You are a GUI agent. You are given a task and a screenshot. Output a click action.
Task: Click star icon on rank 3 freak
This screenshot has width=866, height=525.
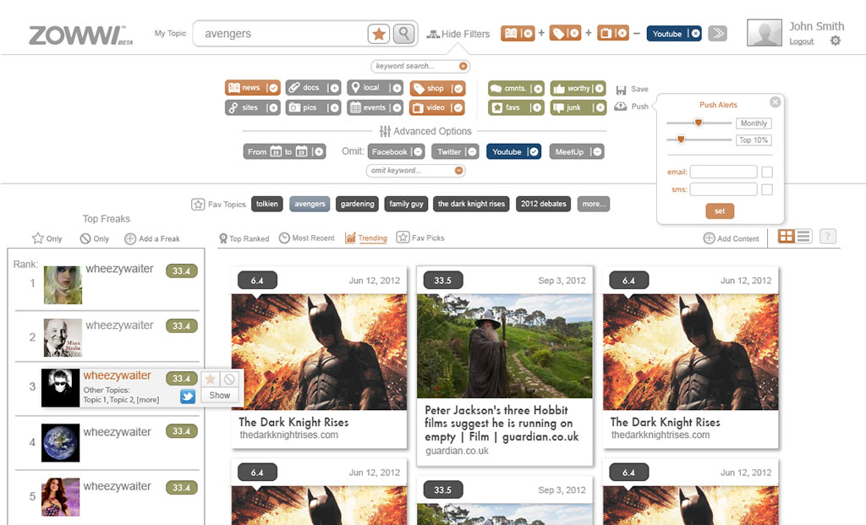[x=210, y=380]
